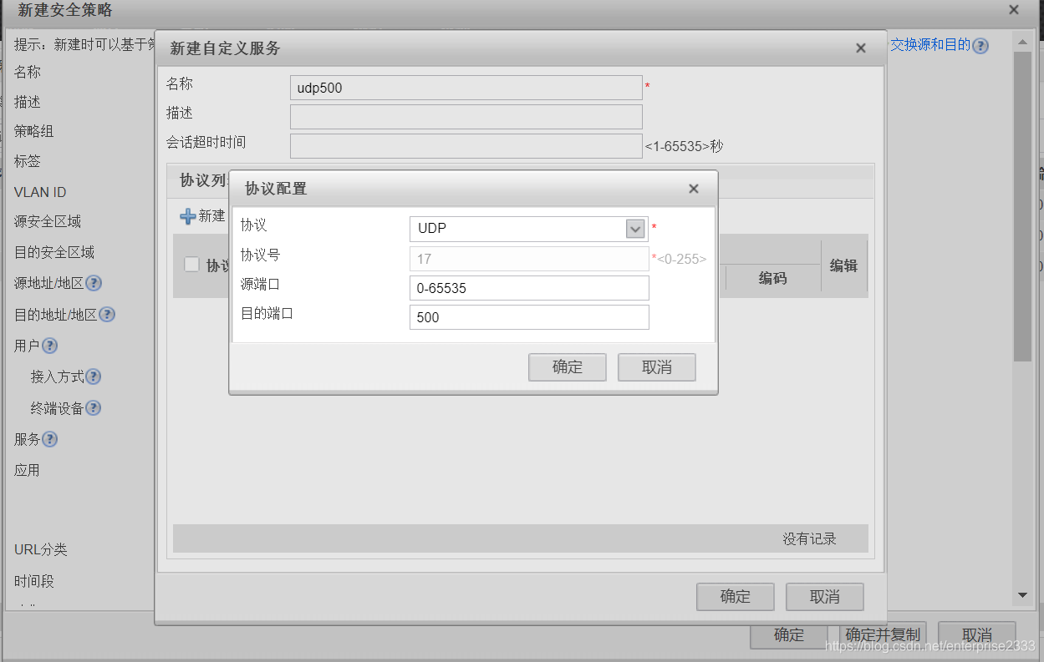1044x662 pixels.
Task: Click the 应用 label
Action: pos(28,471)
